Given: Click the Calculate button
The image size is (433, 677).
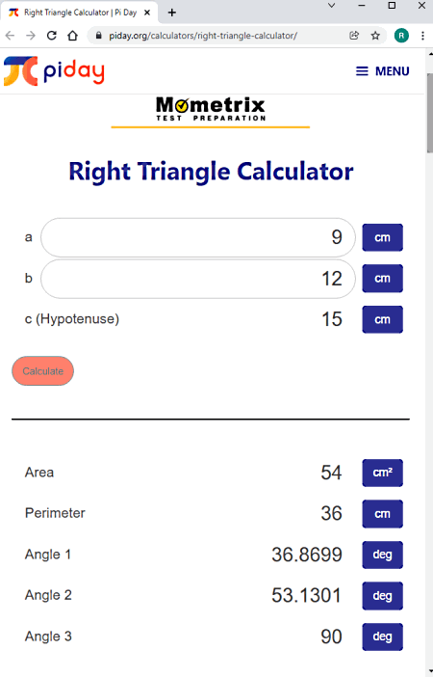Looking at the screenshot, I should tap(42, 371).
